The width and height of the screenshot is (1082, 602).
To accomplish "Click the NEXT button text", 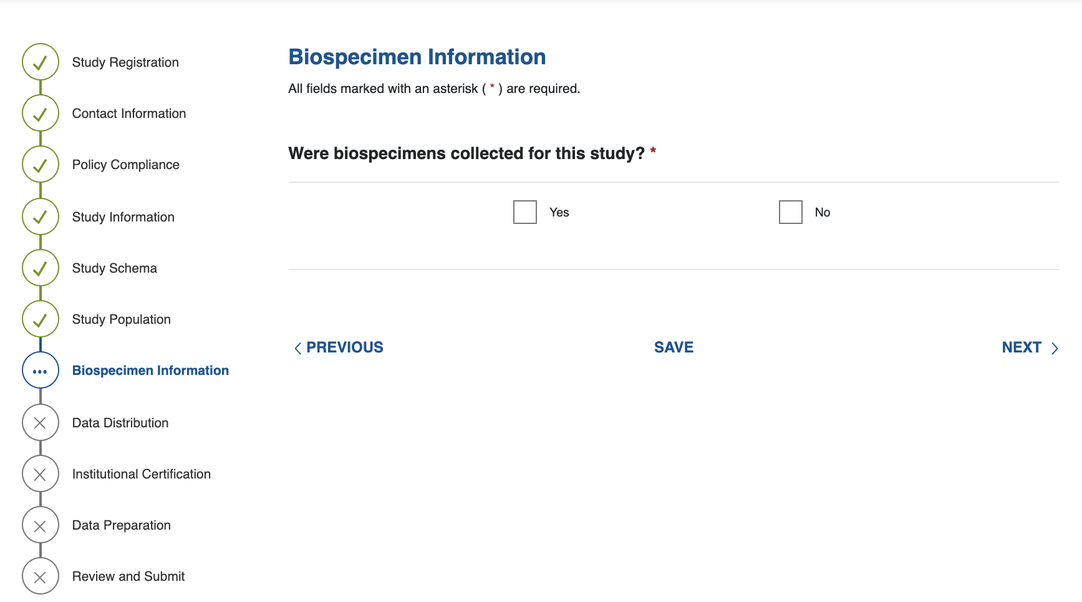I will click(1022, 347).
